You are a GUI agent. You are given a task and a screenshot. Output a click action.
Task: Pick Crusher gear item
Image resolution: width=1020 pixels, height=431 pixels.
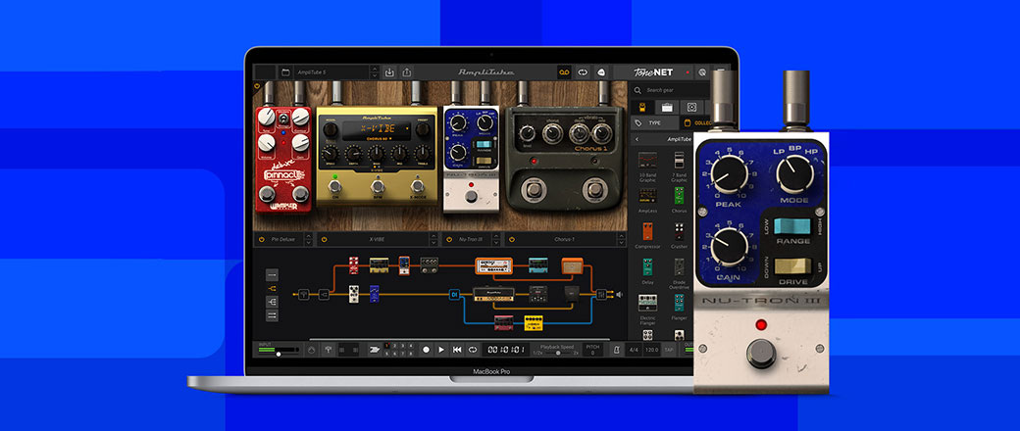point(679,235)
